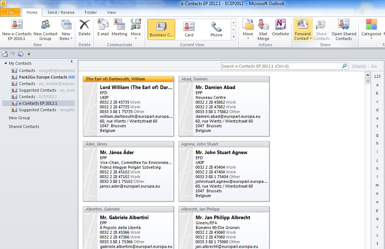Viewport: 385px width, 249px height.
Task: Select the Earl of Dartmouth contact card
Action: (128, 107)
